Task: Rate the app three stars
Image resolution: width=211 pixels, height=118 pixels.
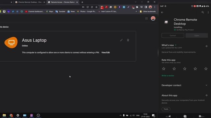Action: pos(185,69)
